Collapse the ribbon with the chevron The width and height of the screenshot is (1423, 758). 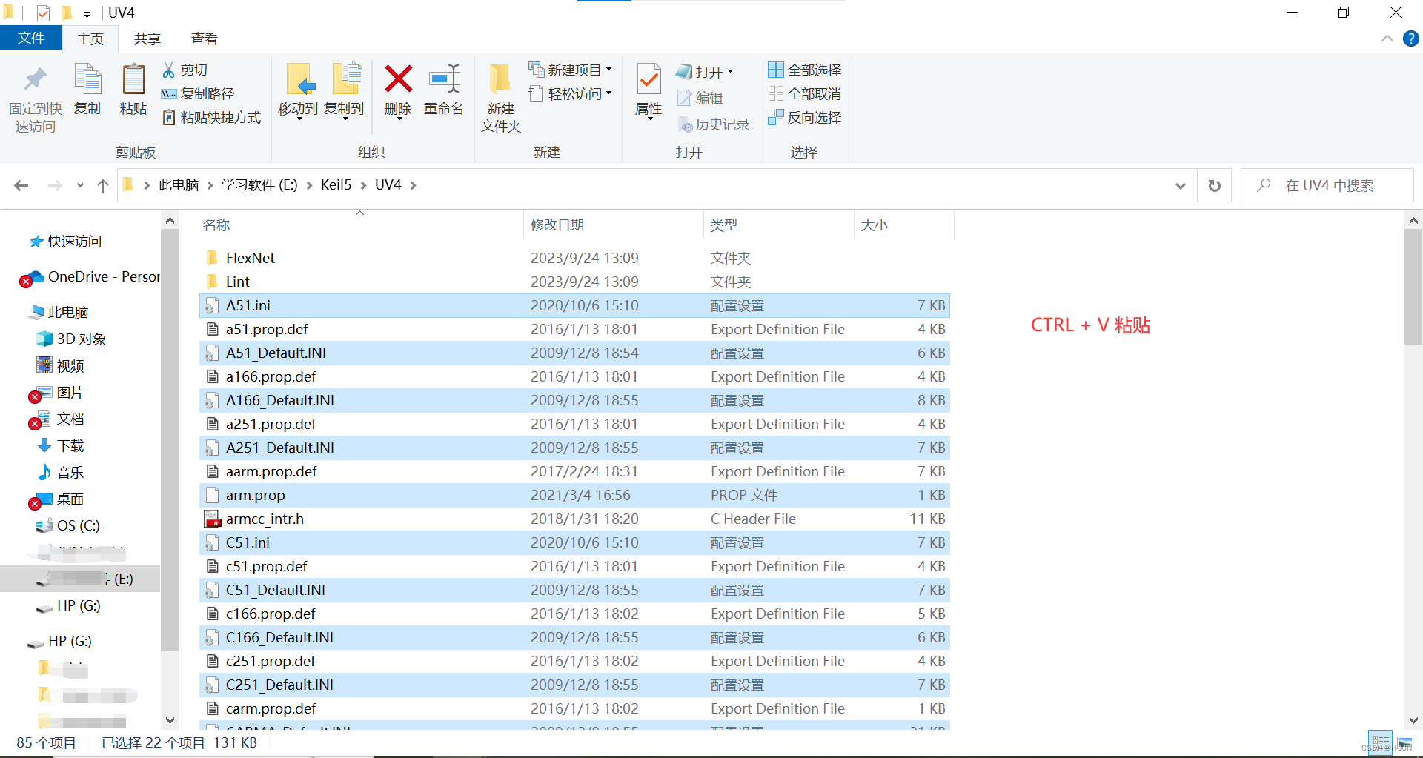pos(1387,39)
